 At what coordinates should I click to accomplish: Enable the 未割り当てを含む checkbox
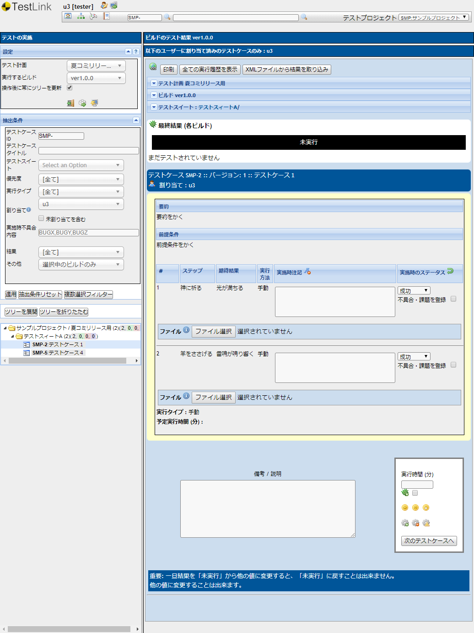(41, 218)
